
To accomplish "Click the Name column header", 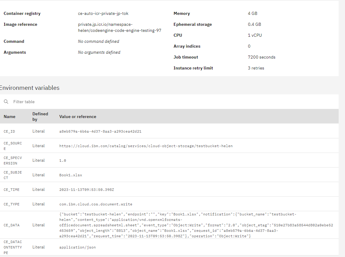I will pos(9,117).
